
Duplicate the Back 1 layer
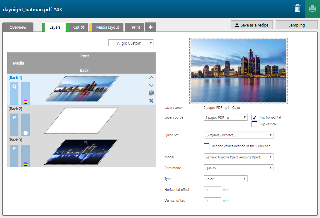pyautogui.click(x=151, y=93)
